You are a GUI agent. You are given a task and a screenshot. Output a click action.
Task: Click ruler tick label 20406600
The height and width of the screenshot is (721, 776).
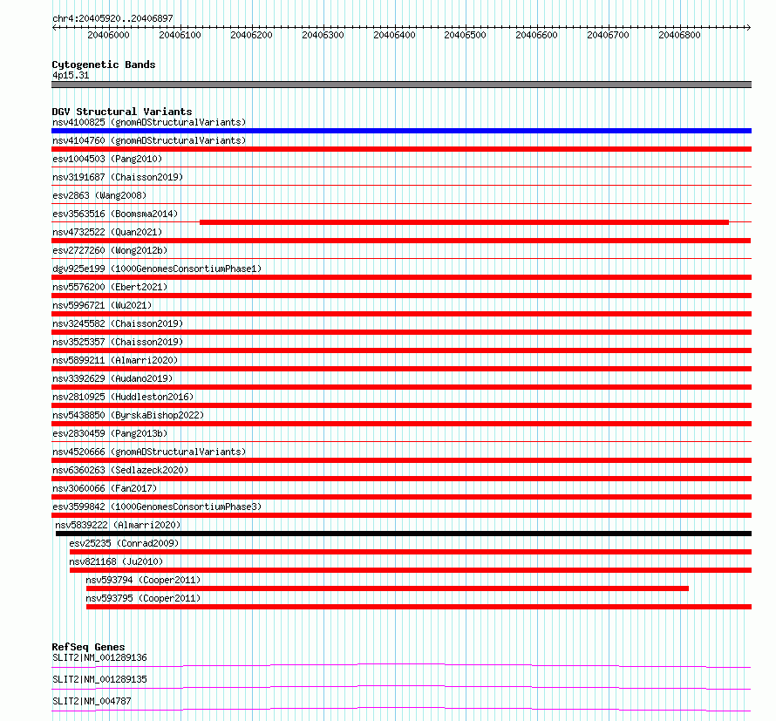point(536,35)
